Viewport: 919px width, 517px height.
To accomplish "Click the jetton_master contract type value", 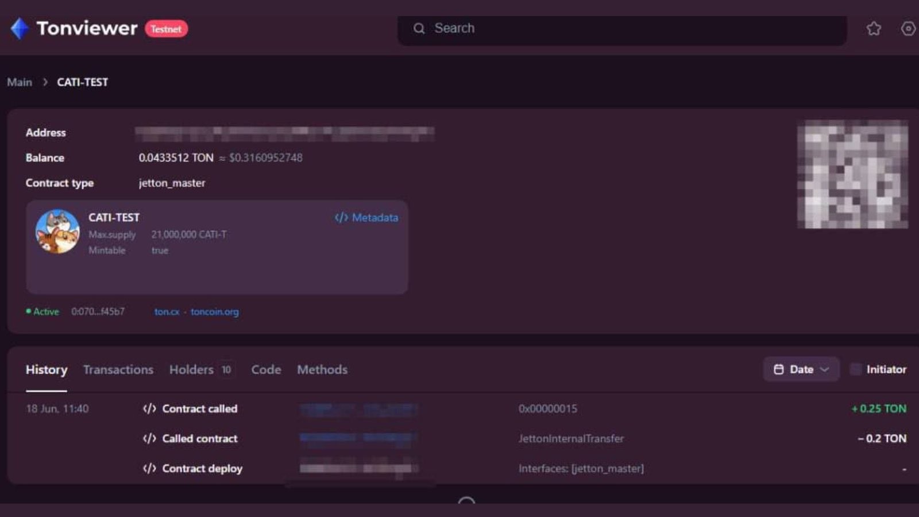I will [172, 183].
